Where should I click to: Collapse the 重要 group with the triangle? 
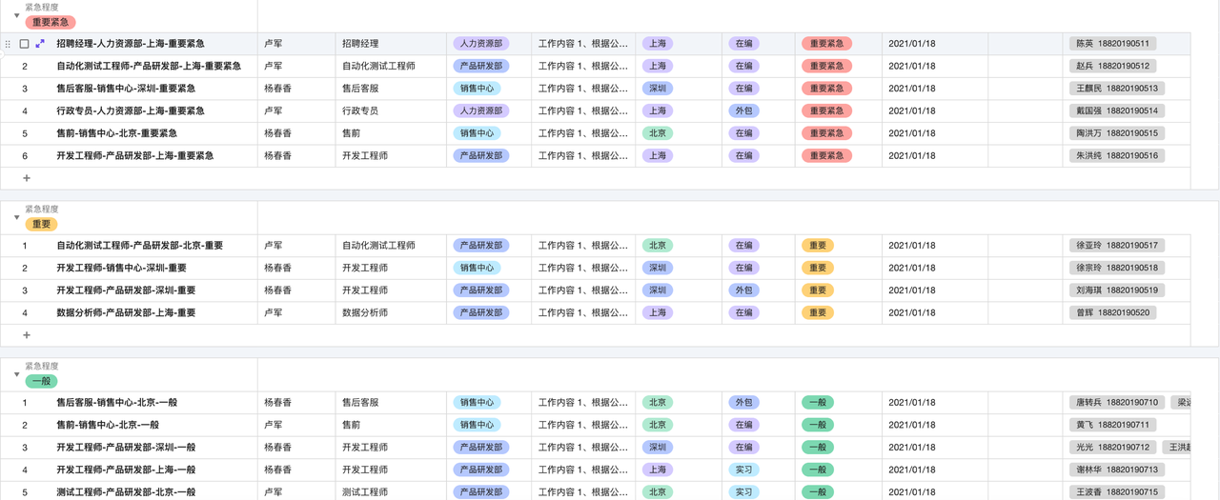coord(16,217)
